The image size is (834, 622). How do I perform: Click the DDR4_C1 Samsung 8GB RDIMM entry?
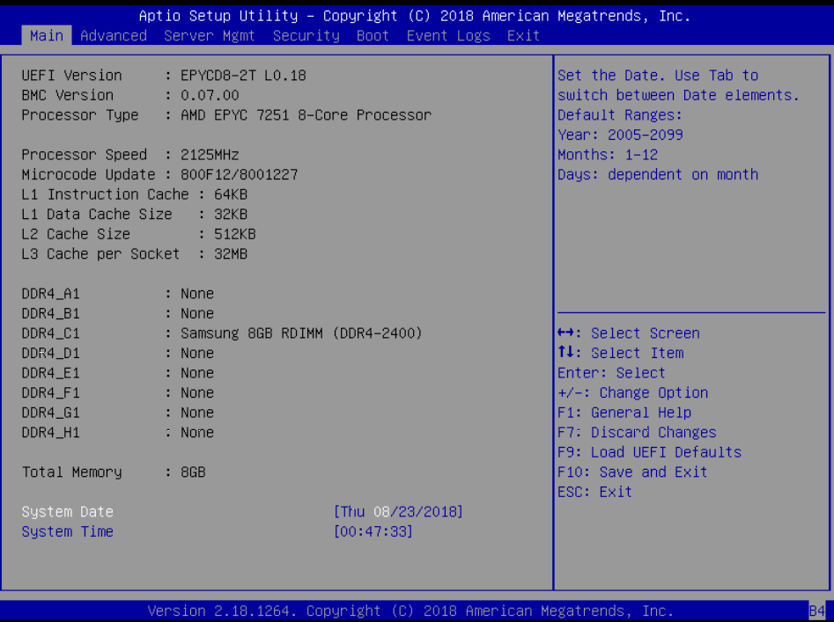point(301,333)
